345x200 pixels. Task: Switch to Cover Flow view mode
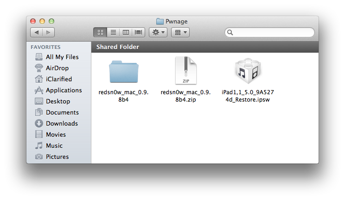139,32
